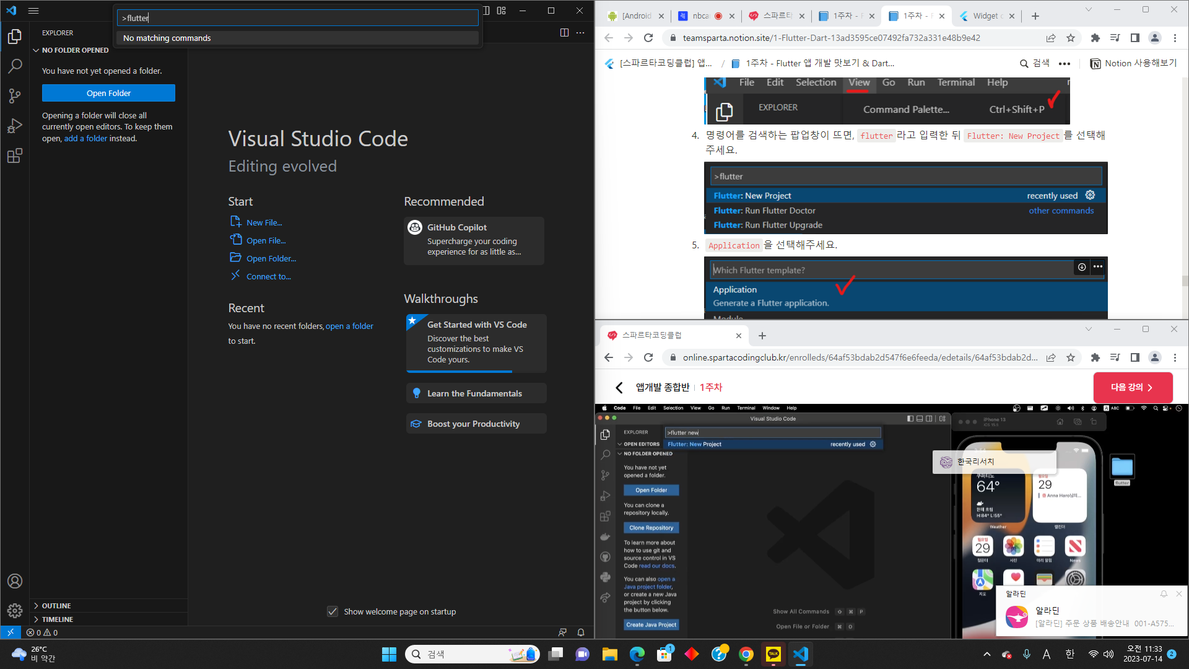Reload the Notion page in top Chrome window

pos(648,38)
